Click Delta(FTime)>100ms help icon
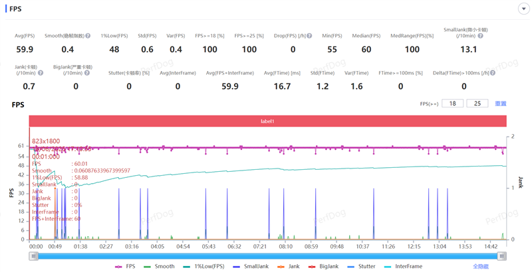This screenshot has width=532, height=272. [x=494, y=73]
